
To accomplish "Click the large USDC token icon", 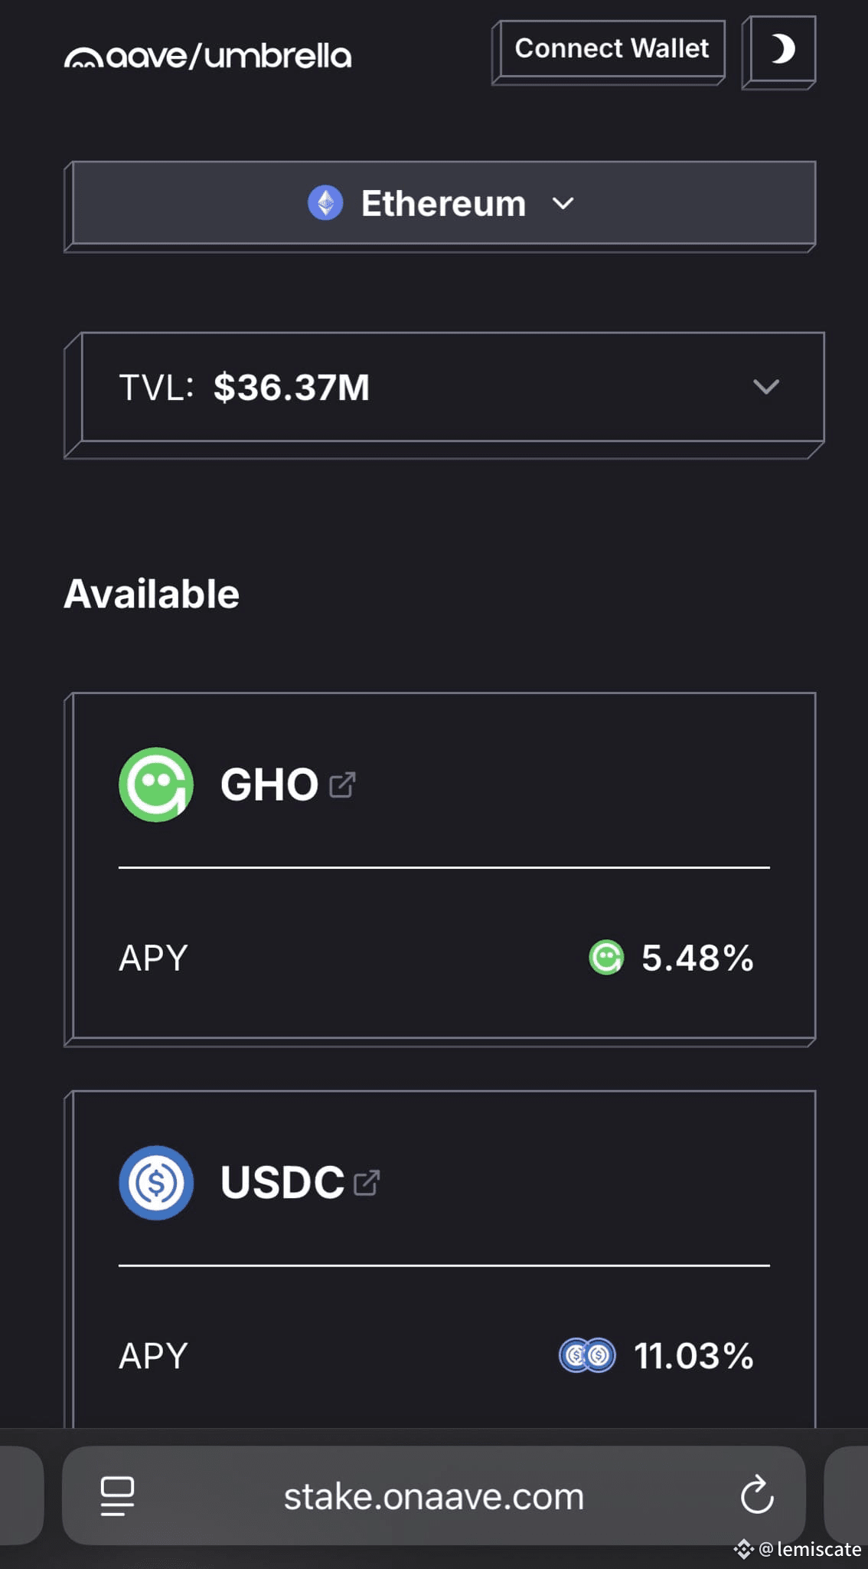I will 156,1182.
